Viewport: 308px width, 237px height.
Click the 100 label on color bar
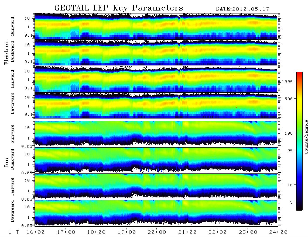pyautogui.click(x=289, y=133)
